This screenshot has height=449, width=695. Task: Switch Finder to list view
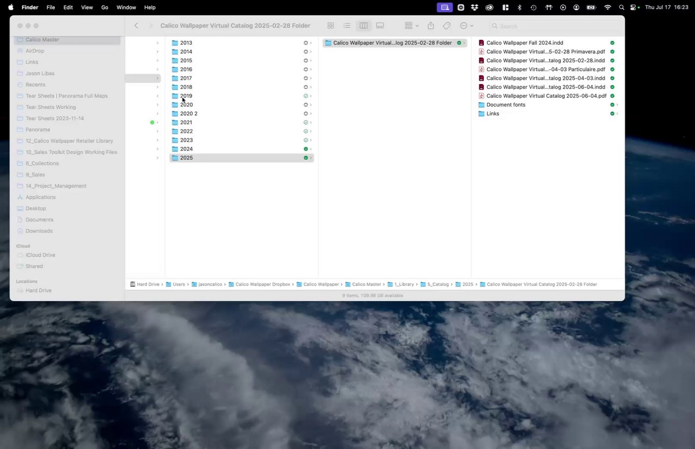click(x=347, y=26)
